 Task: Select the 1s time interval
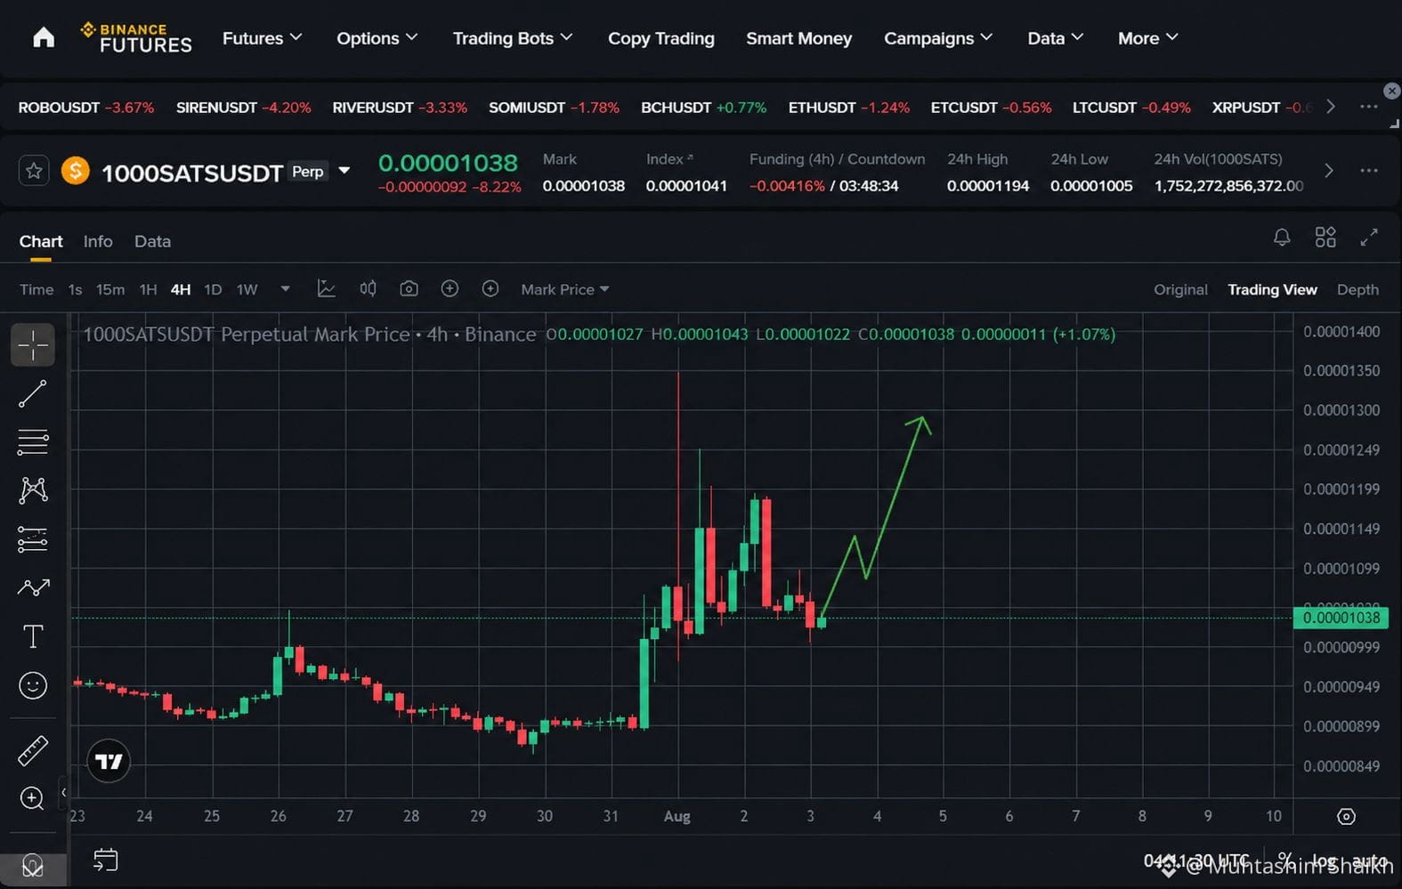(75, 289)
